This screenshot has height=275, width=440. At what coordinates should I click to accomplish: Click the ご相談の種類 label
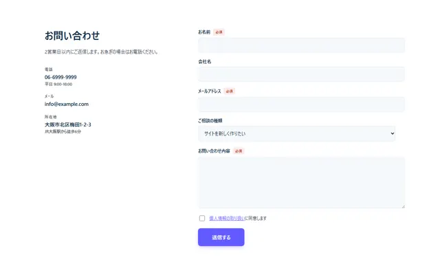click(x=210, y=121)
